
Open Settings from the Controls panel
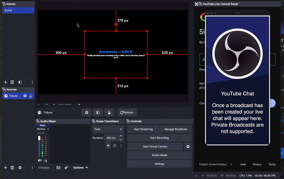pos(159,164)
